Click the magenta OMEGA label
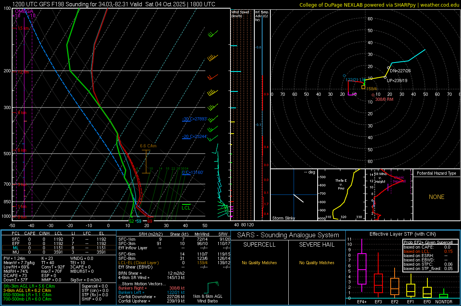 [x=24, y=11]
